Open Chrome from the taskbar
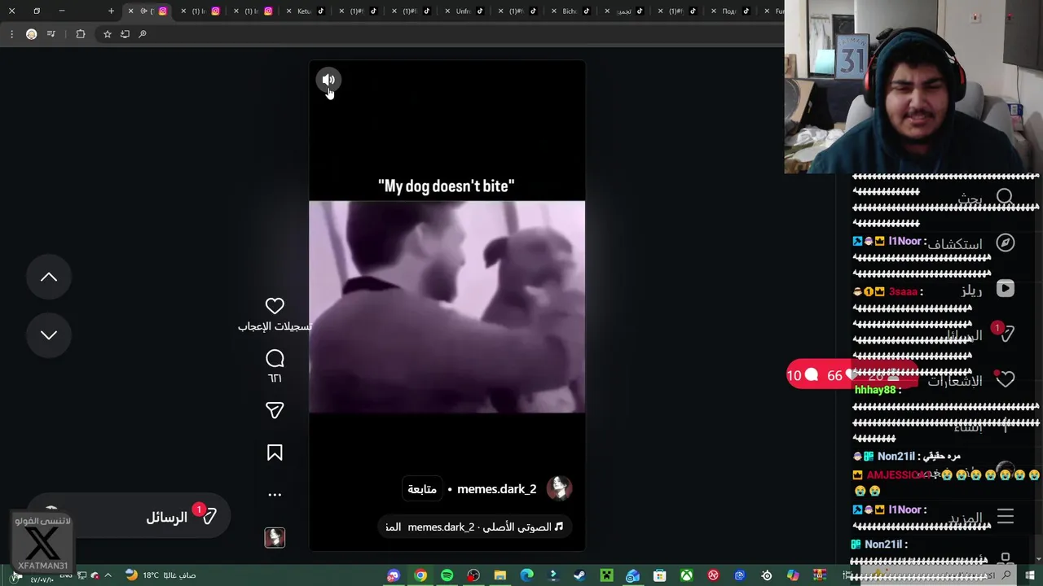The width and height of the screenshot is (1043, 586). pos(420,575)
